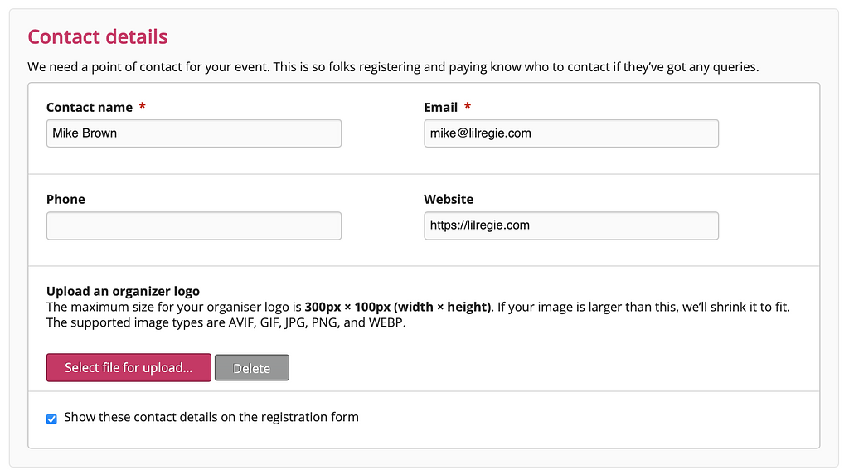Screen dimensions: 849x475
Task: Click the red asterisk beside Email
Action: click(468, 107)
